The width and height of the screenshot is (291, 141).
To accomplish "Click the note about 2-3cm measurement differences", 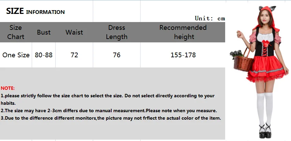I will point(109,111).
